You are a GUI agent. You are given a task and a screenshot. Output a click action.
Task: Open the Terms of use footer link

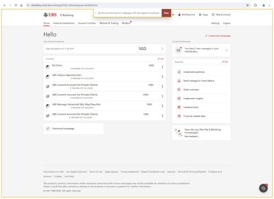point(96,172)
